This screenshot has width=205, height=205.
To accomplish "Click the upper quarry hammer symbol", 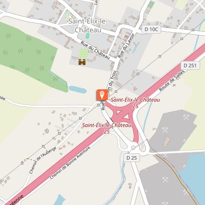I will [186, 117].
